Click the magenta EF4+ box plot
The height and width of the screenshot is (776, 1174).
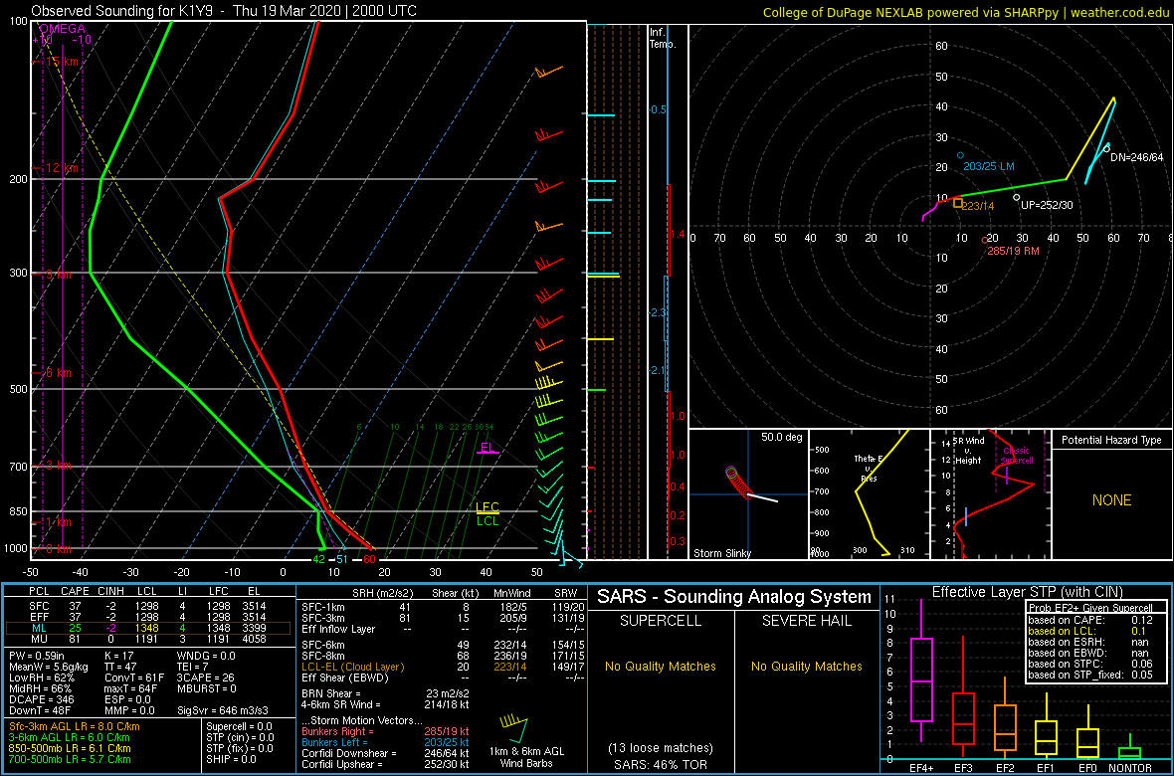coord(920,671)
